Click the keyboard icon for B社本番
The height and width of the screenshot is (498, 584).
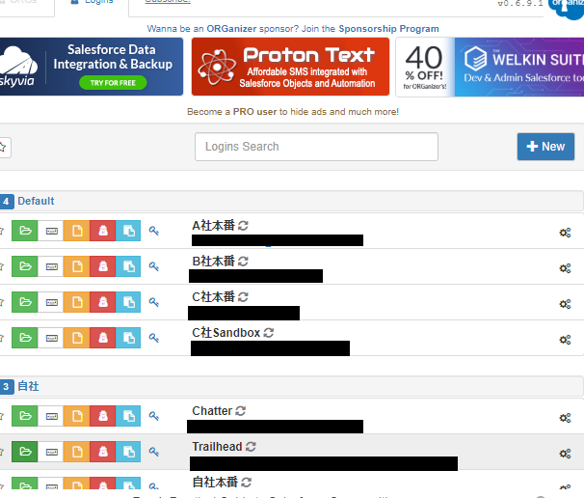50,266
